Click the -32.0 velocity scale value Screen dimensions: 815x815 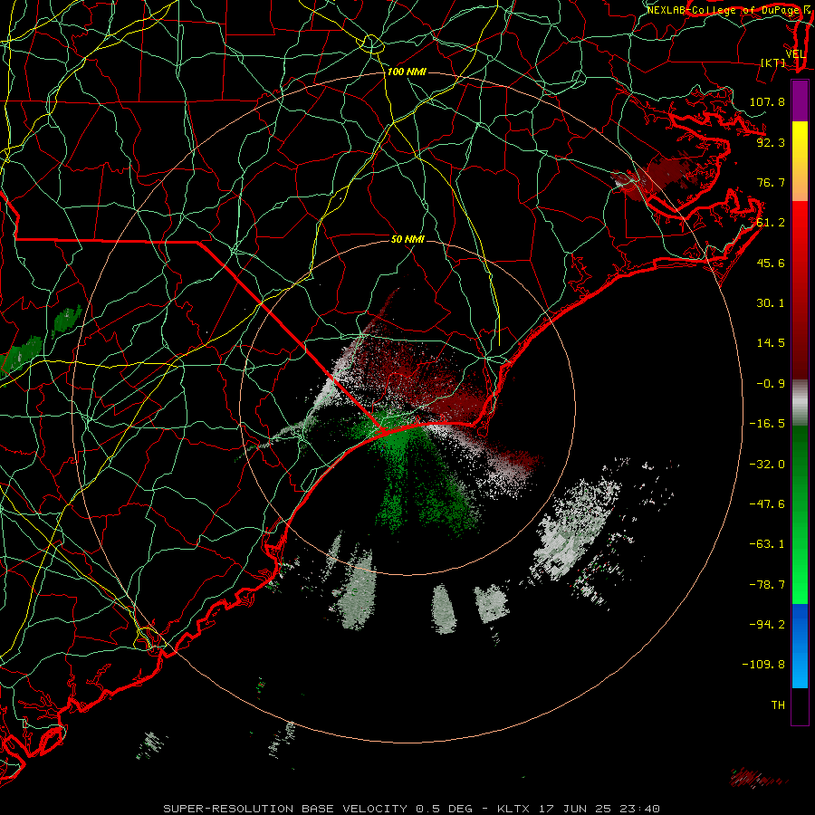(x=767, y=465)
